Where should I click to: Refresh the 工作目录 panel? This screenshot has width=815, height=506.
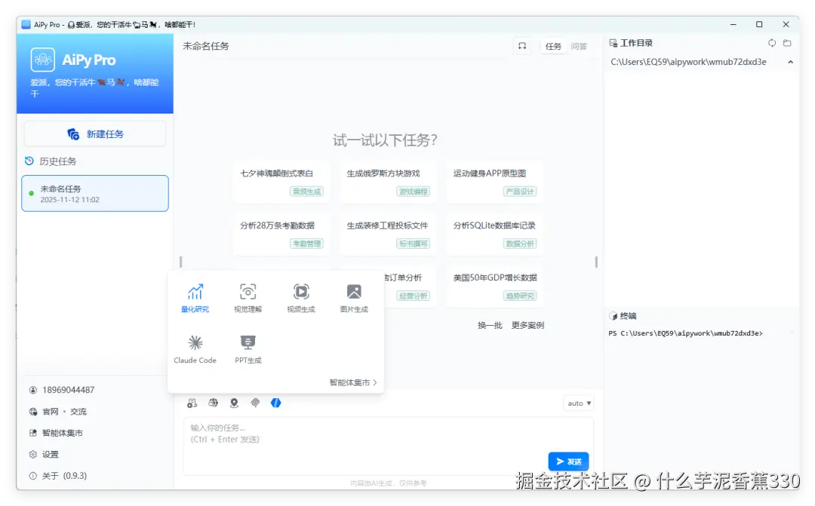(772, 43)
